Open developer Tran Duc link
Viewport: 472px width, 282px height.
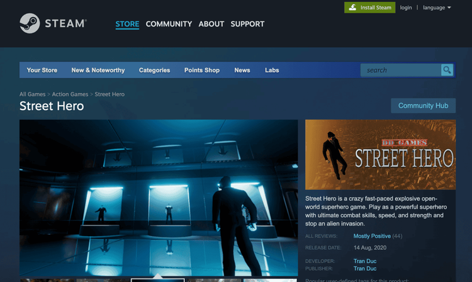(365, 261)
